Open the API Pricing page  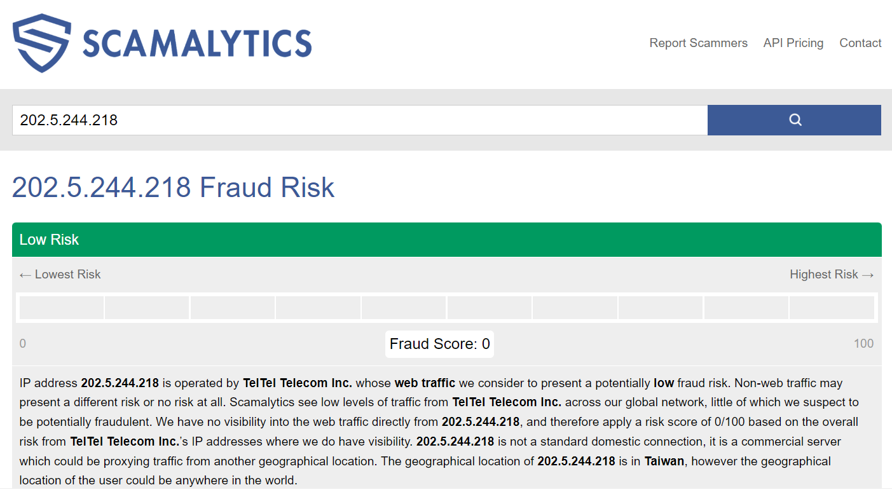[793, 43]
